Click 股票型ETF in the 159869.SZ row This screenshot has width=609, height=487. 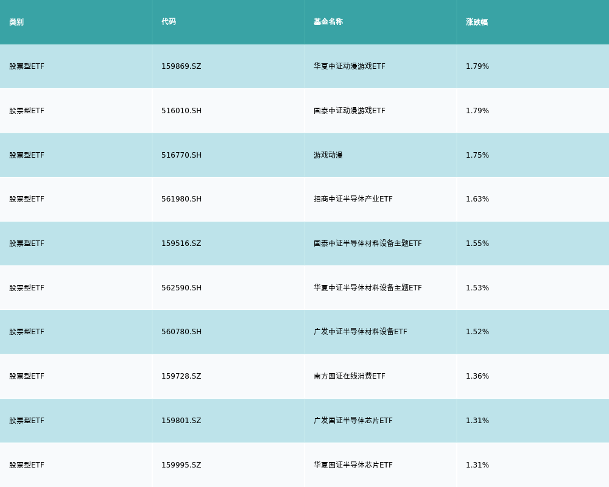coord(27,66)
